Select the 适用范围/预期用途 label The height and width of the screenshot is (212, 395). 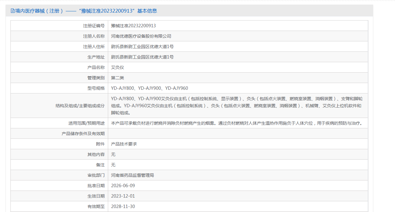point(86,123)
